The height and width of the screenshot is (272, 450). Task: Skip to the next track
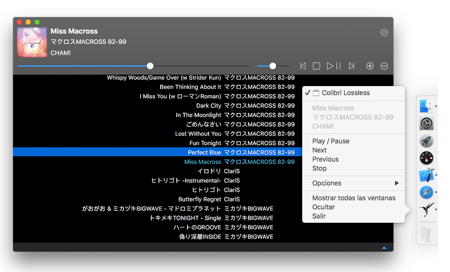pos(351,66)
